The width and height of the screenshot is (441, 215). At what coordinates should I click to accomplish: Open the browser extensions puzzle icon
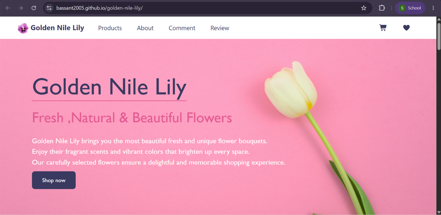[x=382, y=8]
